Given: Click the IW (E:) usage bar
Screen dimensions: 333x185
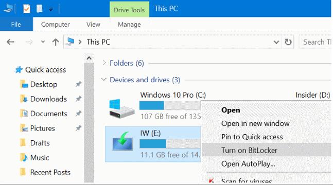Looking at the screenshot, I should click(170, 144).
